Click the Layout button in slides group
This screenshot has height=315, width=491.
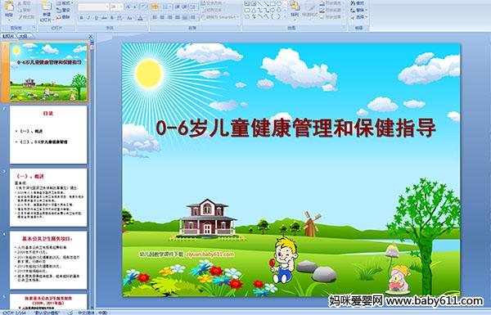(x=64, y=3)
